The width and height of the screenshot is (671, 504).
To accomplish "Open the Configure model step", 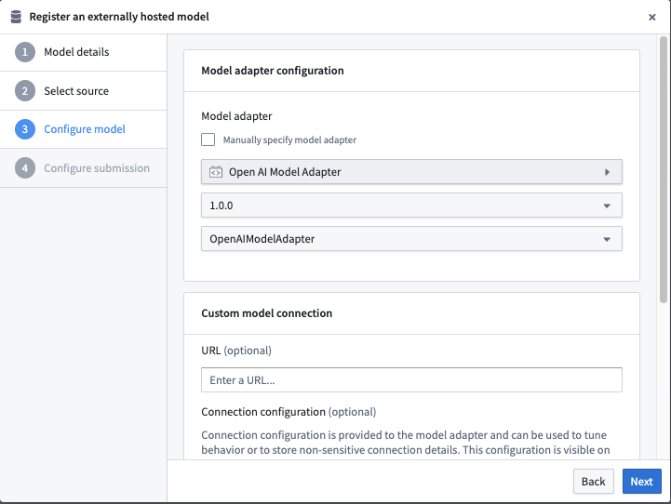I will 84,129.
